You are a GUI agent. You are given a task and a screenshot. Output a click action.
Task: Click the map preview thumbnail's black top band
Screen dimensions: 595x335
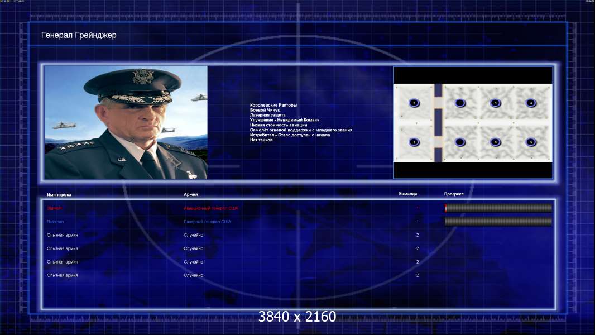pyautogui.click(x=473, y=75)
